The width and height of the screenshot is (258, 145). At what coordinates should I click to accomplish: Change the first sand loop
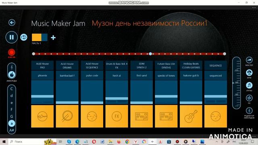[x=141, y=75]
